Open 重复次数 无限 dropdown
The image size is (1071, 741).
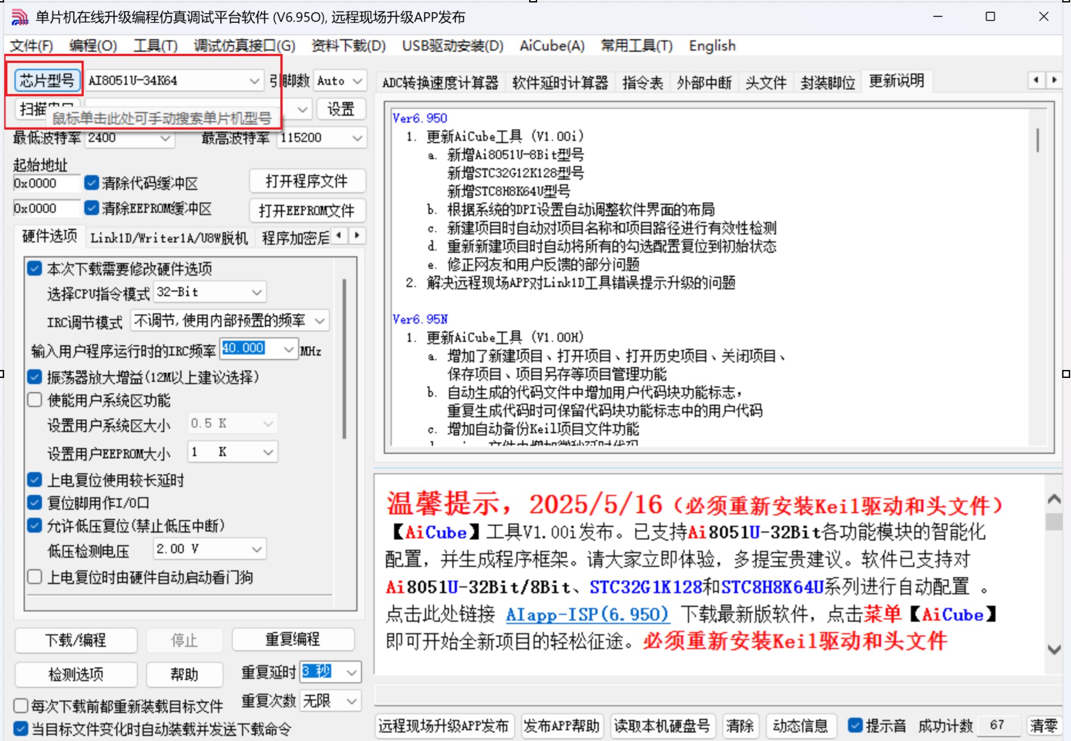(331, 701)
